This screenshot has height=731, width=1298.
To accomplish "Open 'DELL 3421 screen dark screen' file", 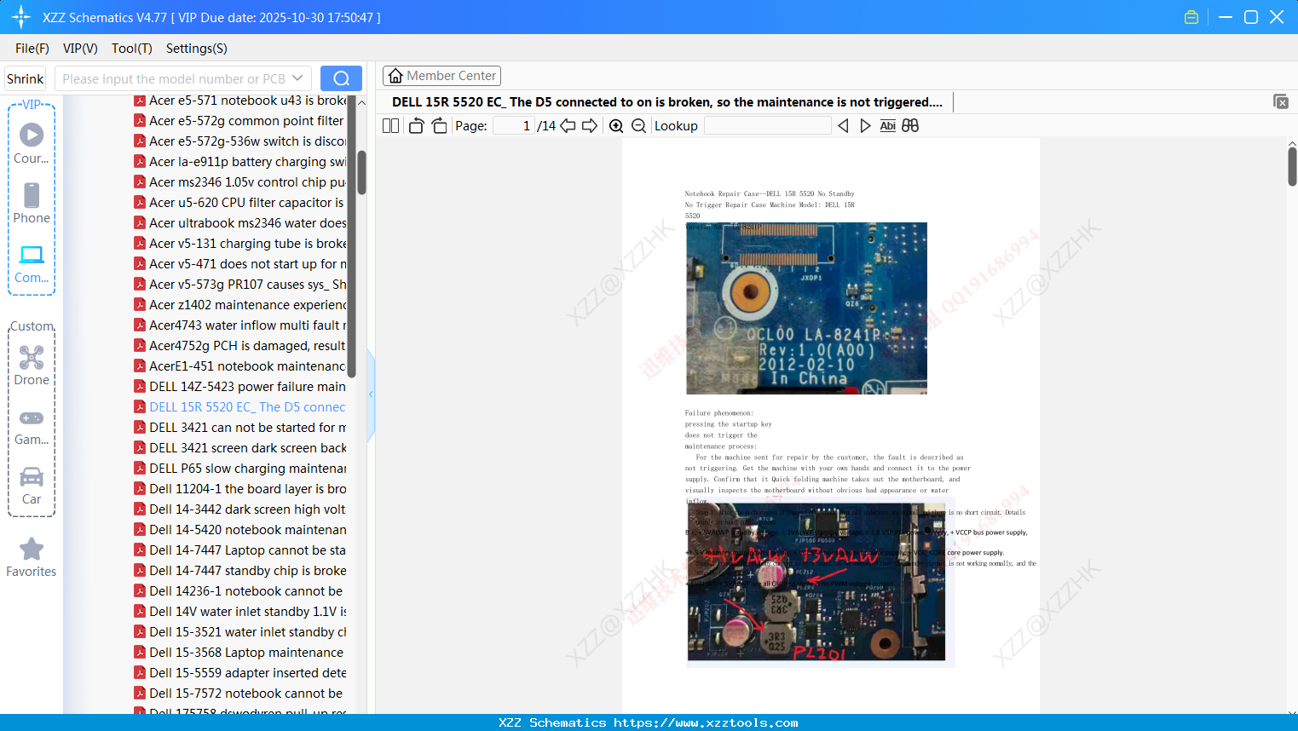I will point(240,448).
